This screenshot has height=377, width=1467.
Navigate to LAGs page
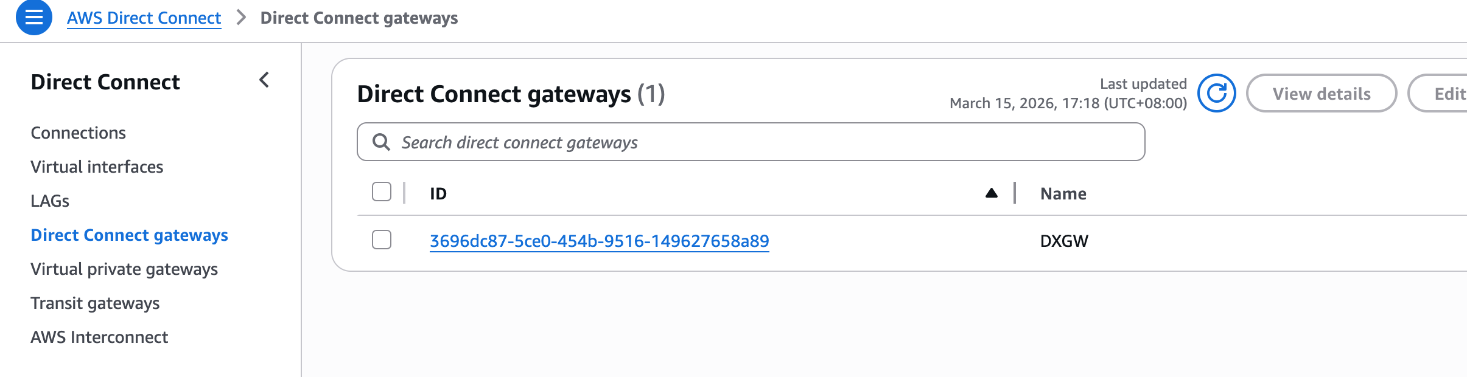[50, 201]
